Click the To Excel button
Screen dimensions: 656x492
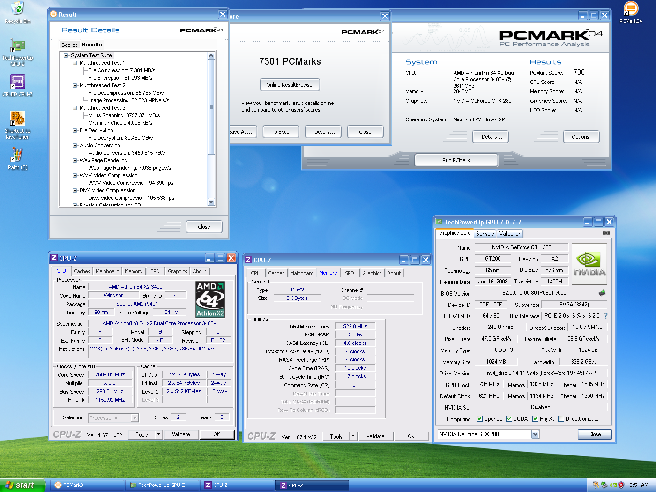[x=281, y=132]
